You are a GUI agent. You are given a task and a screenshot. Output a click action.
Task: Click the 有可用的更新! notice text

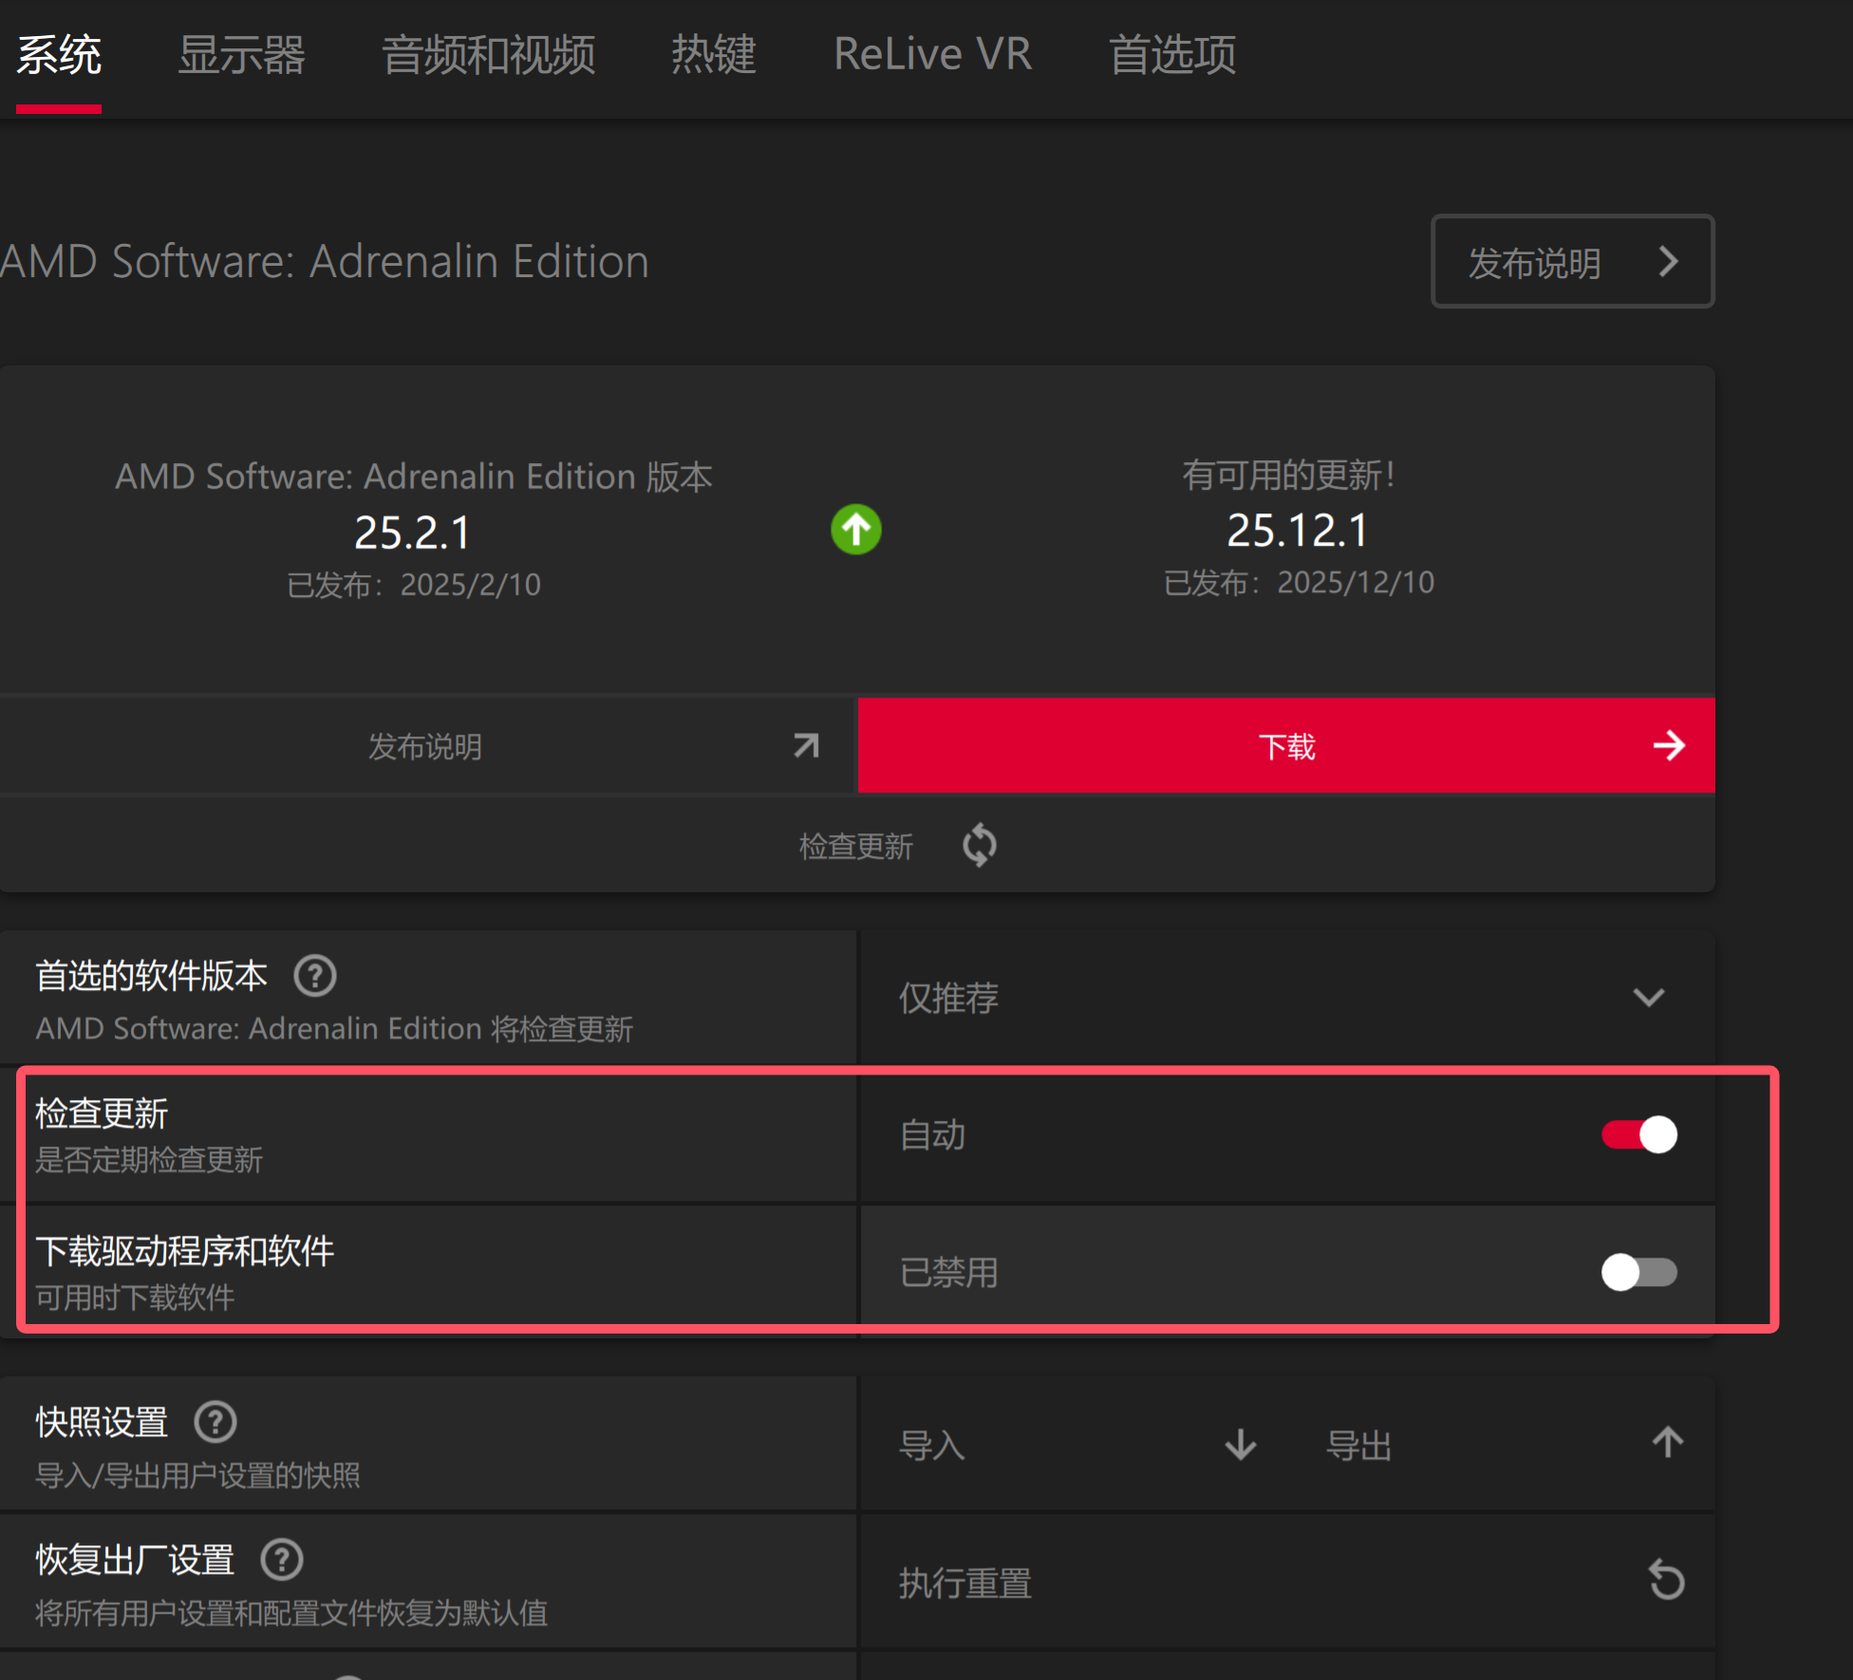[x=1288, y=475]
